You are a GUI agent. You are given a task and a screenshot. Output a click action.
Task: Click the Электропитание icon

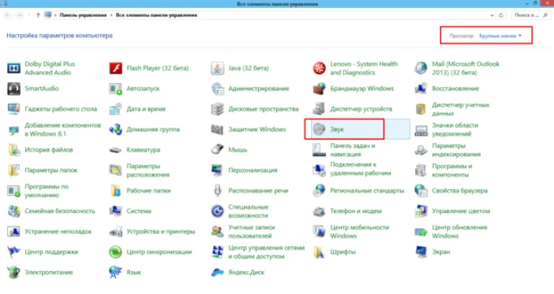(x=14, y=272)
